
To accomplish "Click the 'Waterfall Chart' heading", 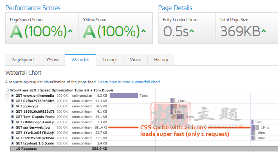I will pyautogui.click(x=23, y=73).
